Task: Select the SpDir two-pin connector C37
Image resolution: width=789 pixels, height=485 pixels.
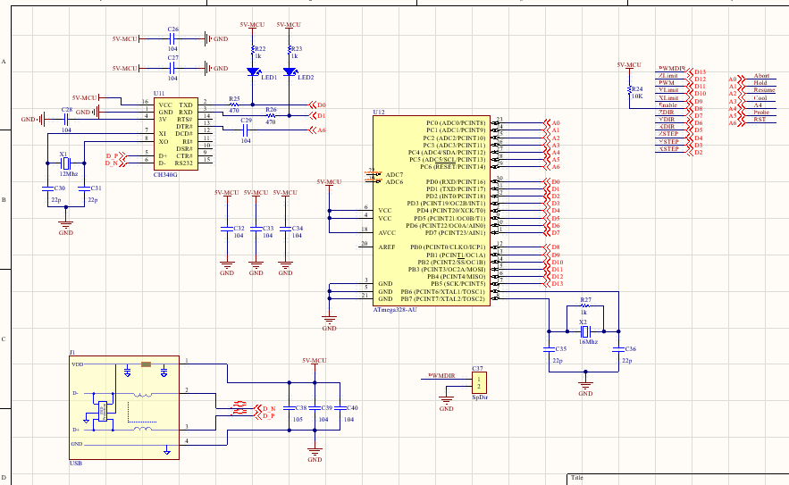Action: (479, 383)
